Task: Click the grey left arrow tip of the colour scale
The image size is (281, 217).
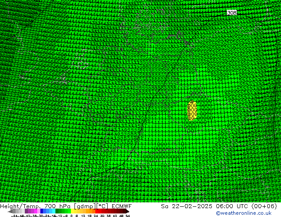Action: (x=10, y=211)
